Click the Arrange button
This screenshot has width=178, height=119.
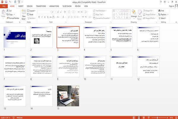[134, 14]
